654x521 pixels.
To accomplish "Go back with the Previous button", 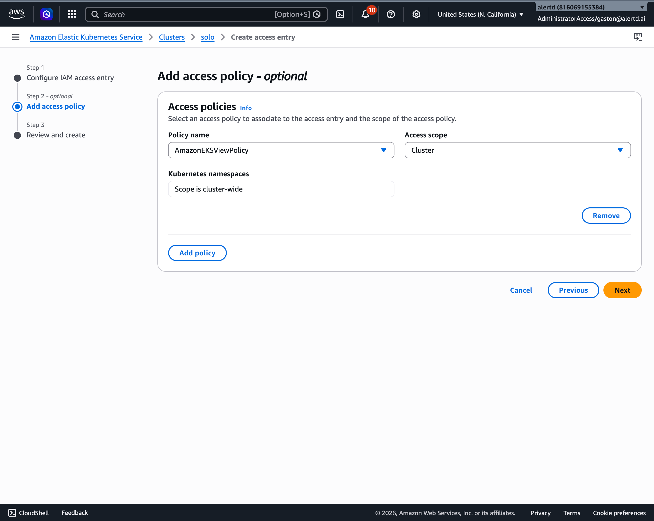I will tap(573, 290).
